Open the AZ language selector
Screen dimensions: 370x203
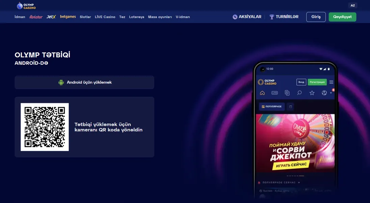tap(352, 5)
